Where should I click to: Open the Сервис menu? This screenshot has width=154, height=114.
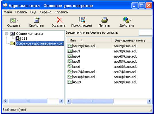(x=45, y=12)
